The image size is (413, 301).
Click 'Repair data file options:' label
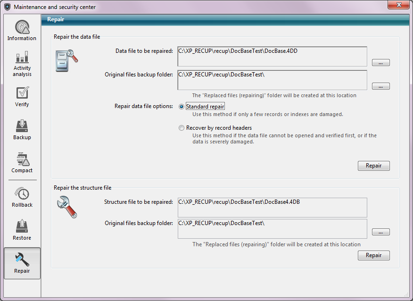click(x=144, y=106)
